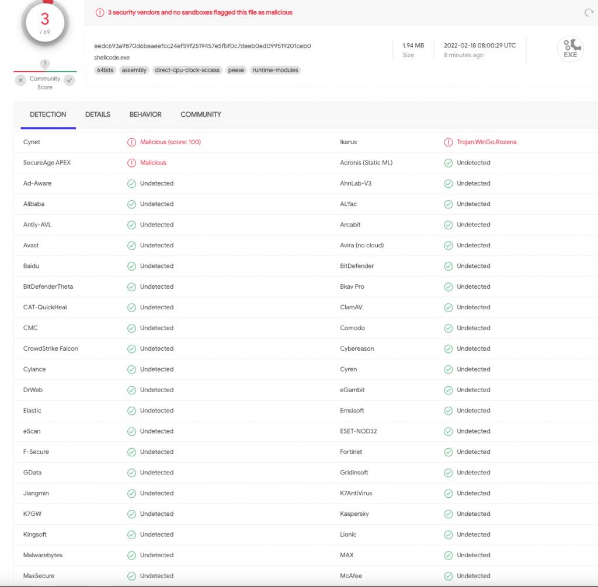Open the BEHAVIOR tab
598x587 pixels.
click(145, 114)
